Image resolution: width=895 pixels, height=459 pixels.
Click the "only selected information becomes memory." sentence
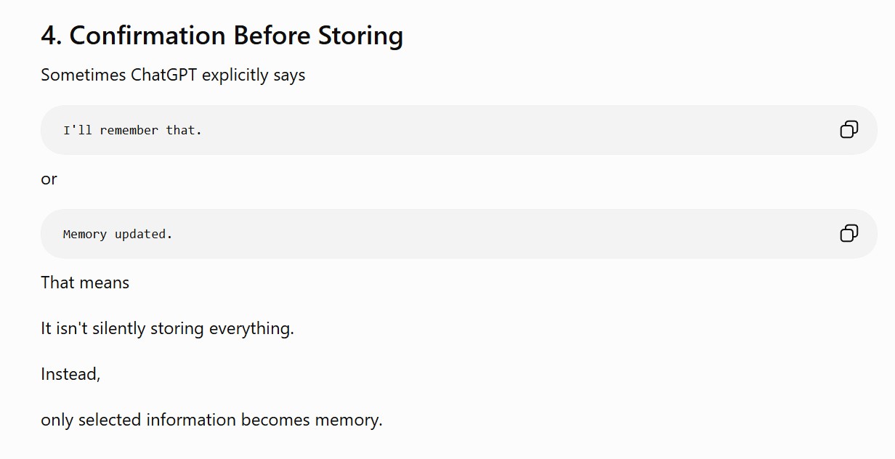[x=211, y=420]
